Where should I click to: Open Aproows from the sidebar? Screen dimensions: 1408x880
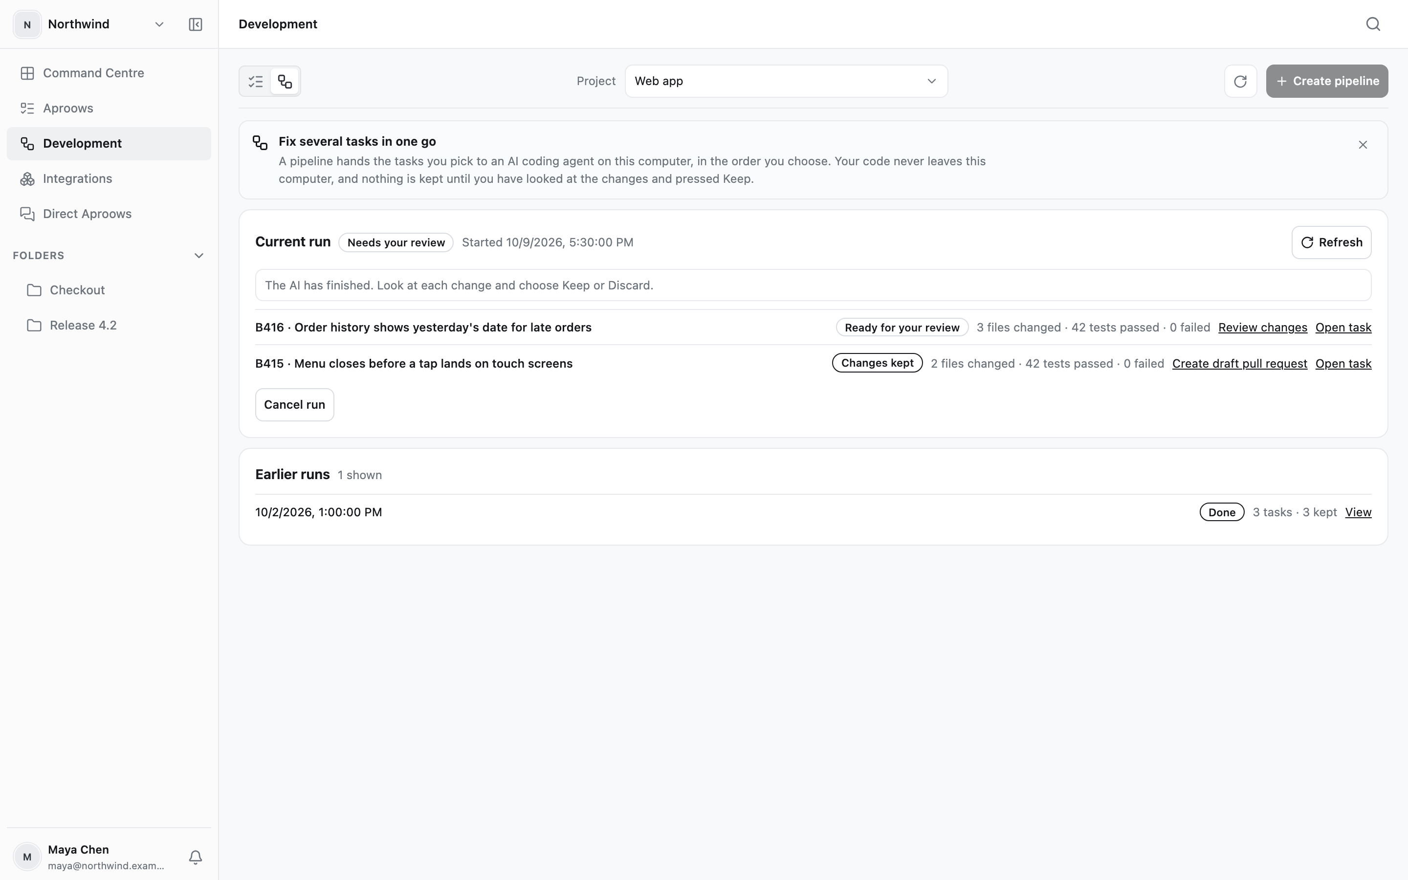tap(109, 108)
